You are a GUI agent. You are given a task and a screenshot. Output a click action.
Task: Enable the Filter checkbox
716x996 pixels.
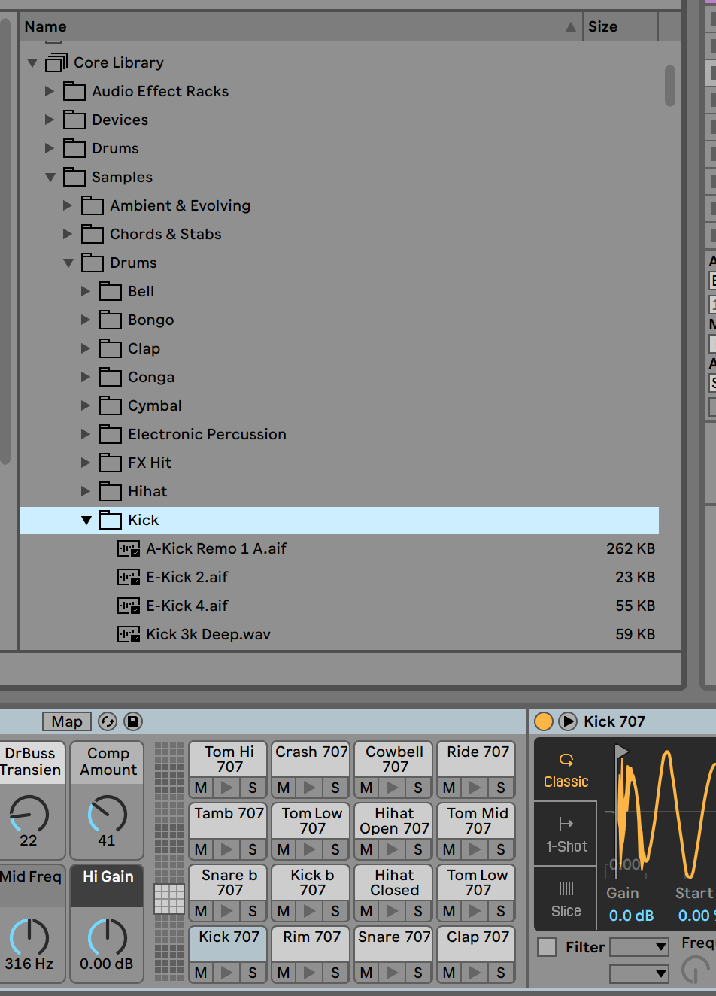[547, 947]
